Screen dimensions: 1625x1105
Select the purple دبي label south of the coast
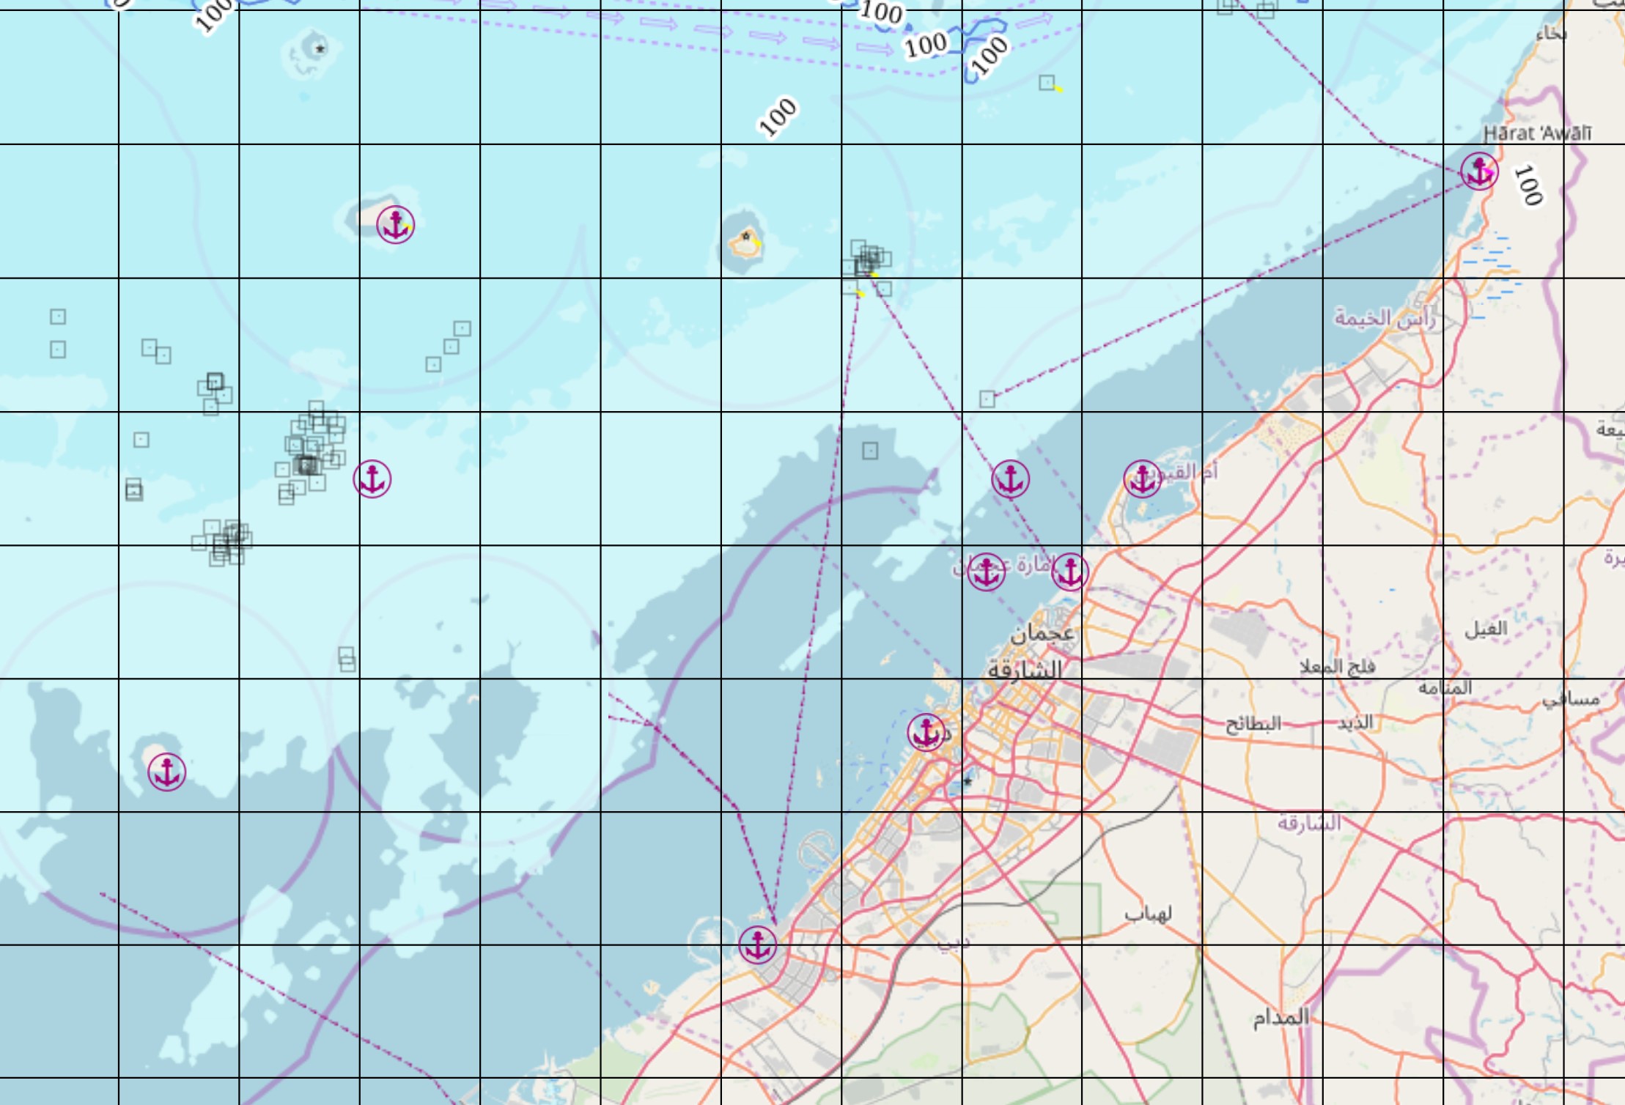[953, 943]
